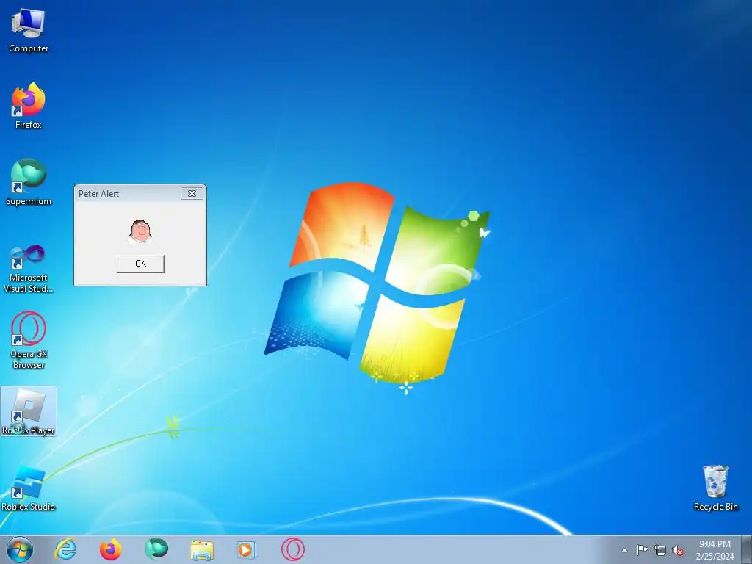This screenshot has height=564, width=752.
Task: Open the network status tray icon
Action: 660,551
